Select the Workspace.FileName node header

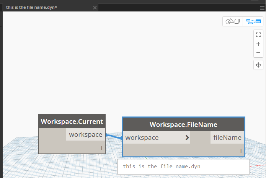(x=183, y=125)
